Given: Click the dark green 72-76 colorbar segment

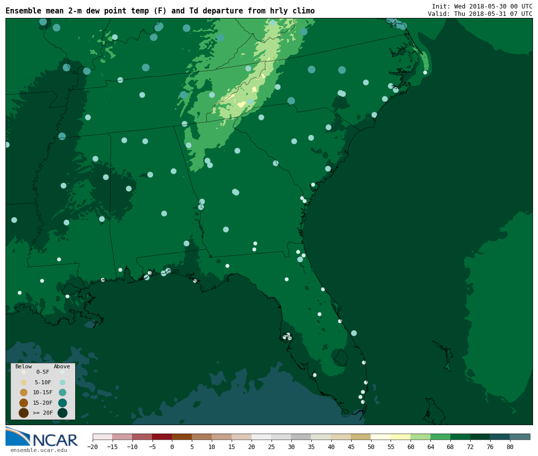Looking at the screenshot, I should [480, 437].
